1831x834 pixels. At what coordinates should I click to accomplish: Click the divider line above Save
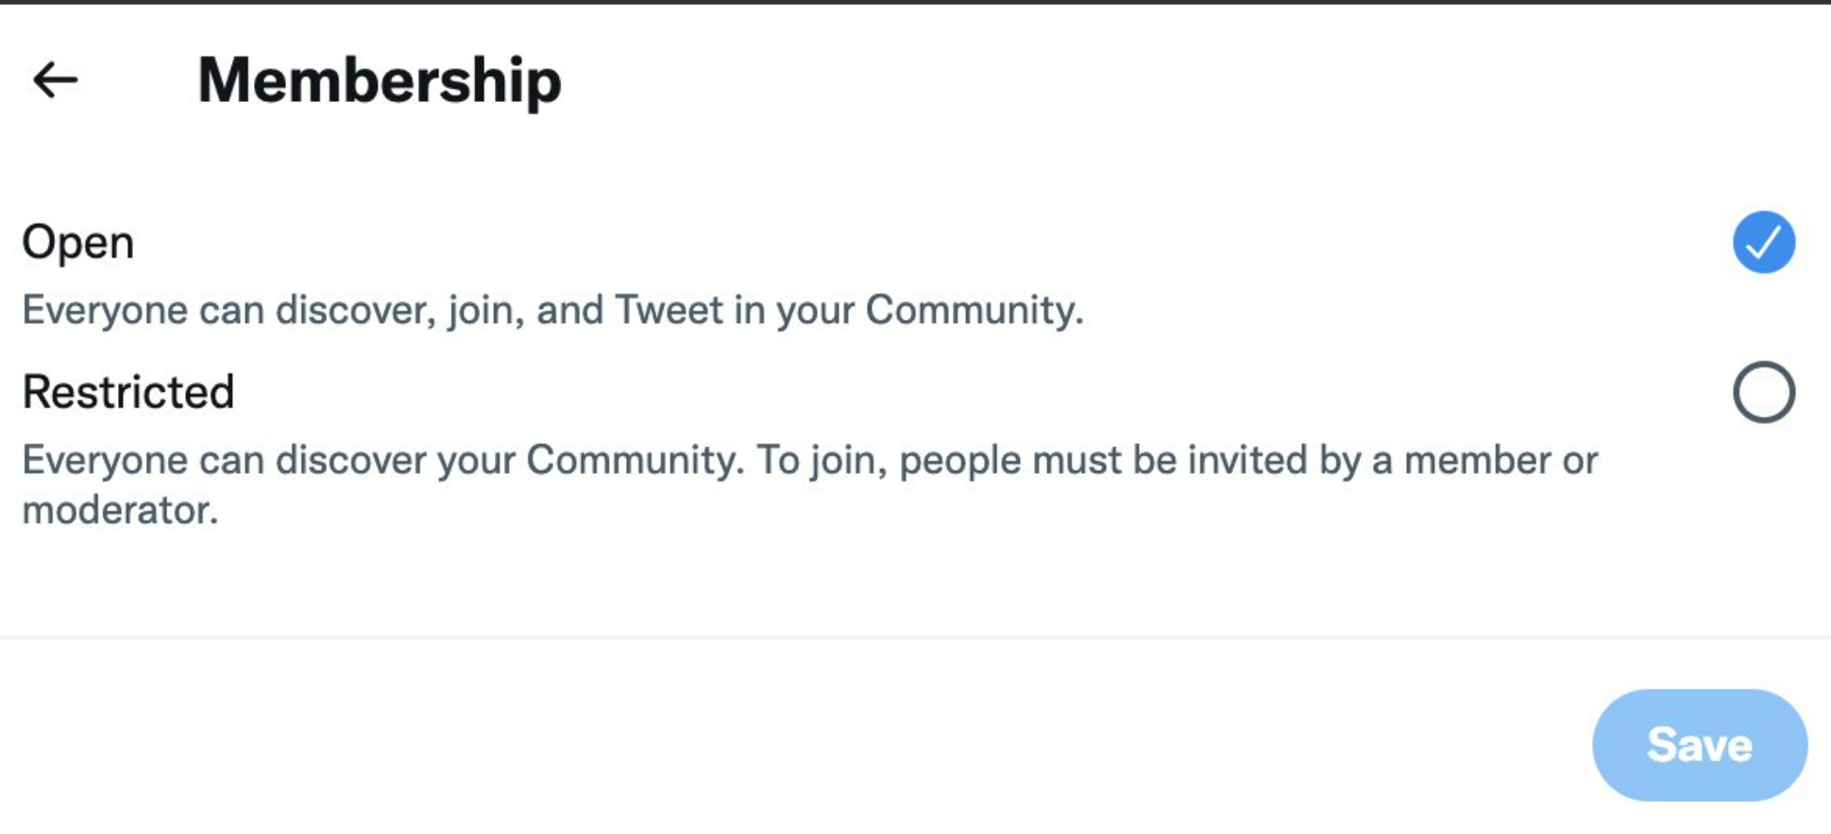[915, 638]
